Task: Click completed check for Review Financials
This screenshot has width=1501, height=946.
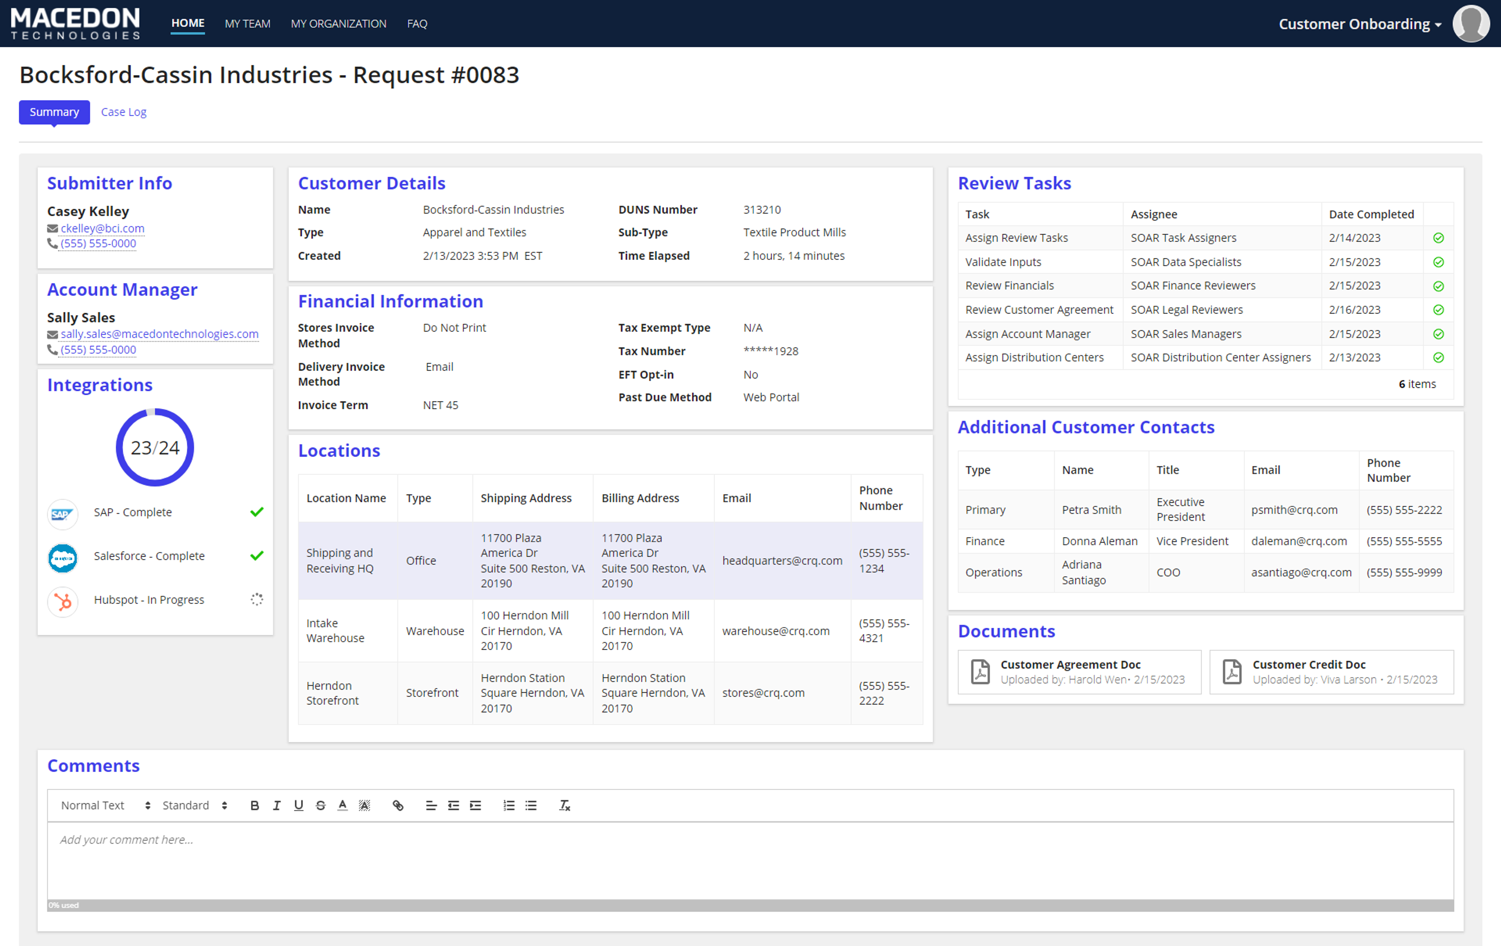Action: [x=1439, y=286]
